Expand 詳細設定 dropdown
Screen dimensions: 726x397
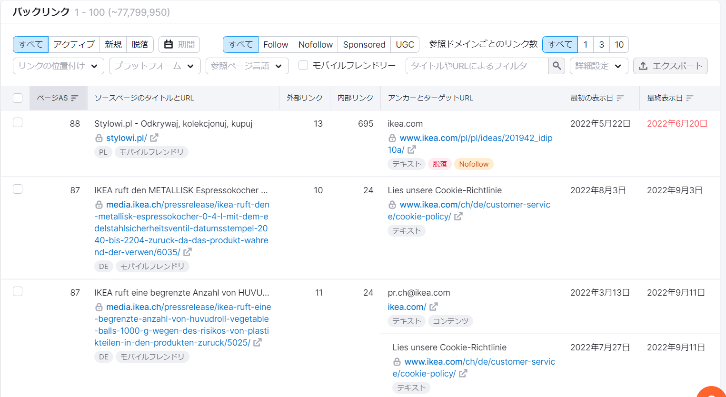[x=599, y=66]
